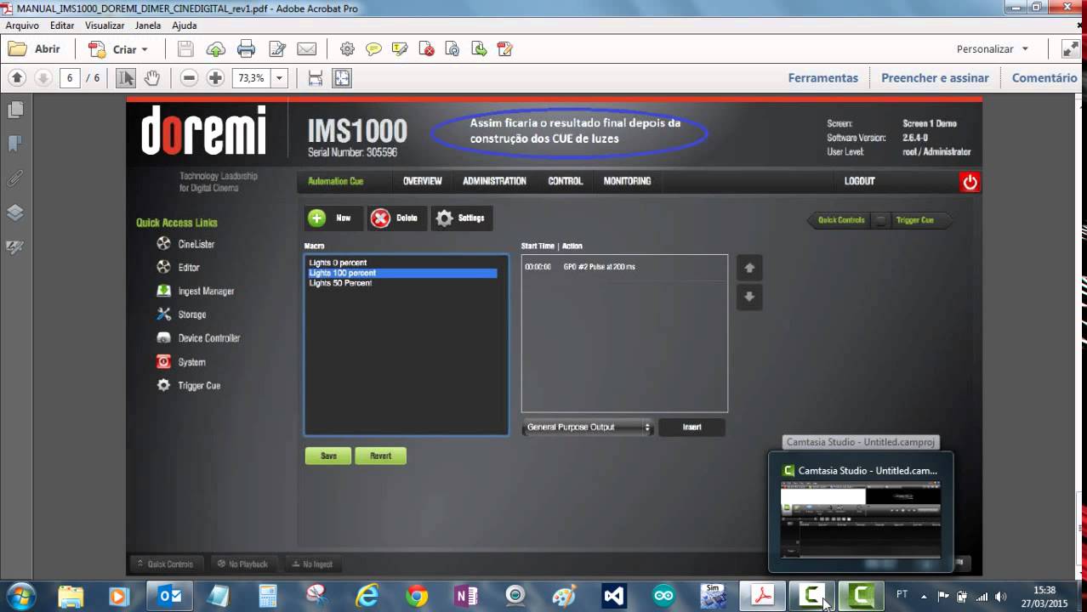Image resolution: width=1087 pixels, height=612 pixels.
Task: Click the Delete macro button
Action: 396,218
